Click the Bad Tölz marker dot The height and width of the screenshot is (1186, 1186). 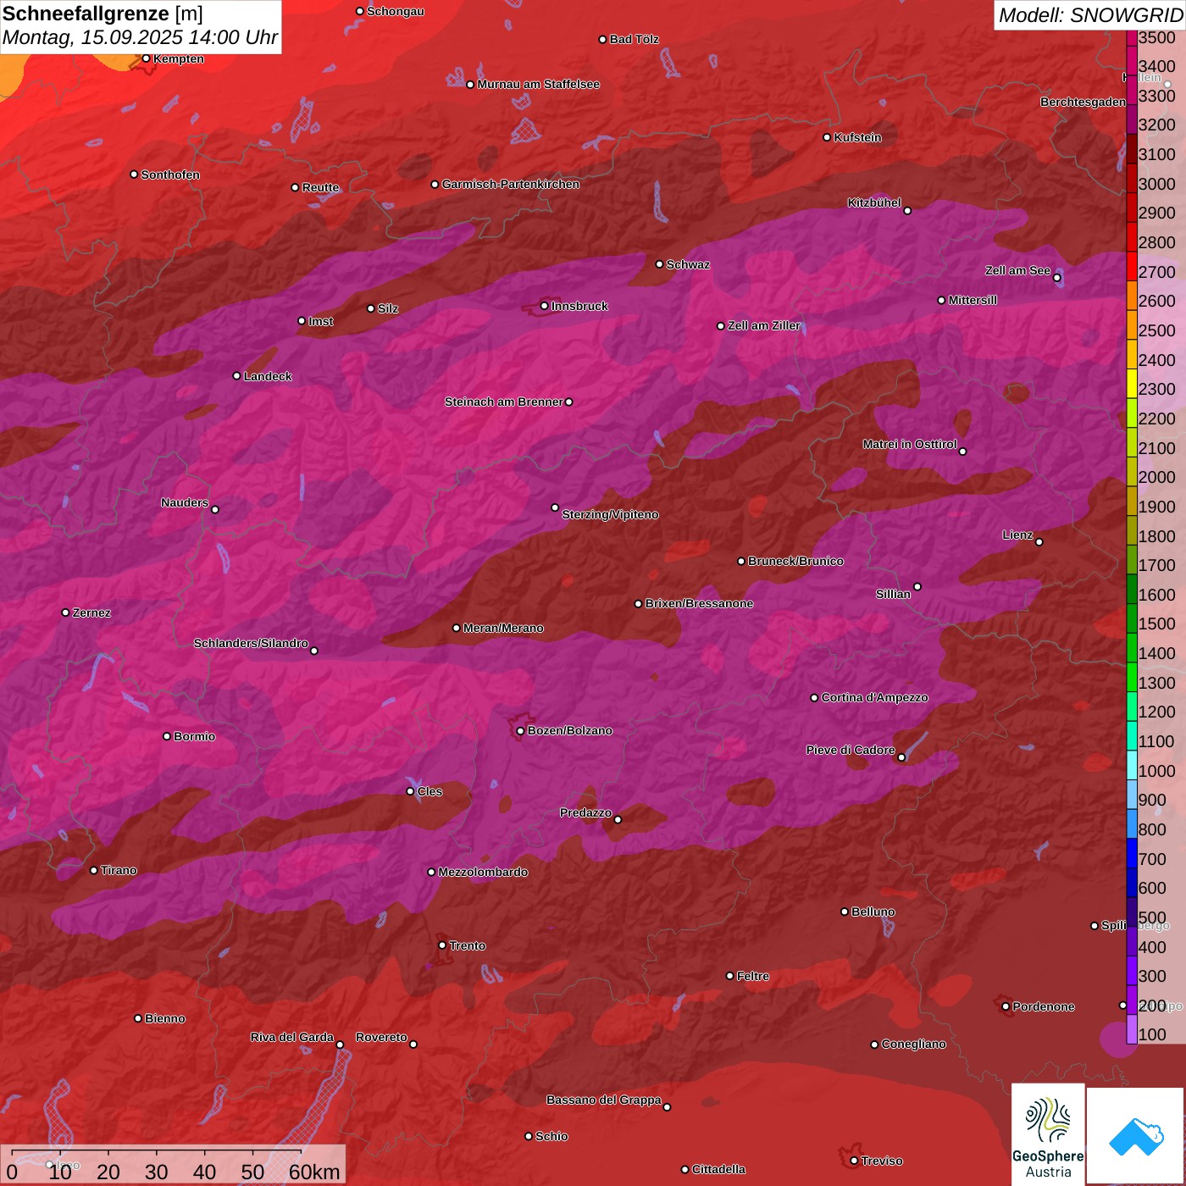[x=602, y=39]
